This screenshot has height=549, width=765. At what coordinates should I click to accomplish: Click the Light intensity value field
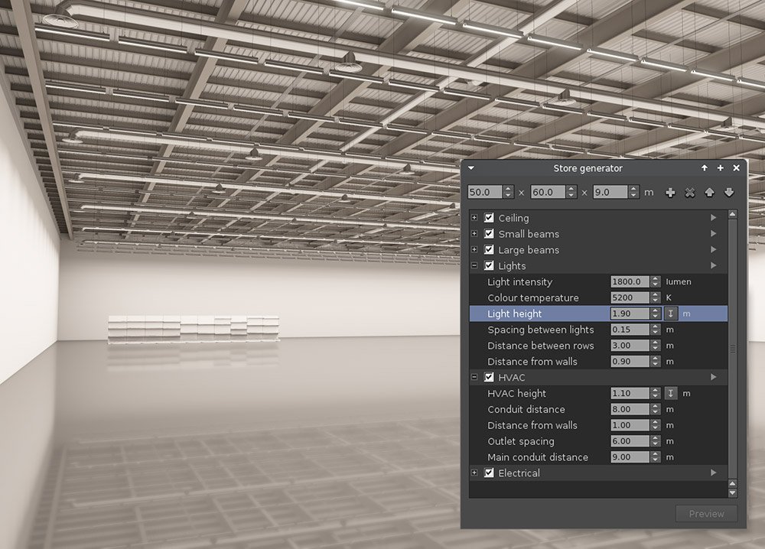(630, 282)
